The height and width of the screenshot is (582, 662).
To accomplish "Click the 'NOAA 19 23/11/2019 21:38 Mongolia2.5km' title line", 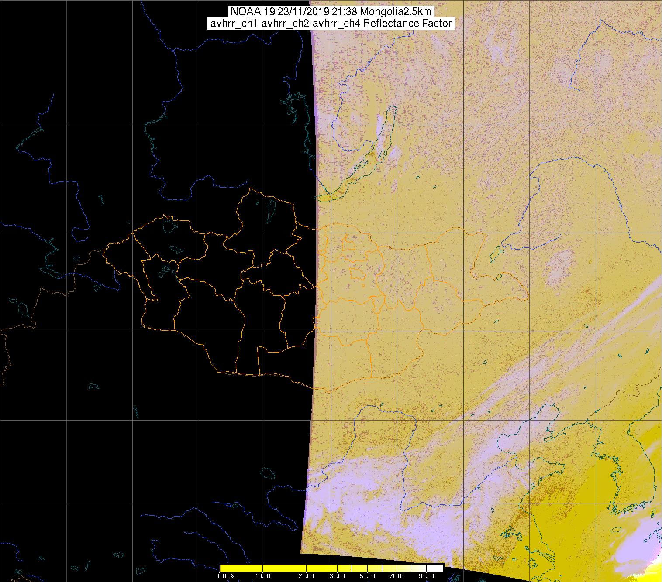I will tap(331, 12).
